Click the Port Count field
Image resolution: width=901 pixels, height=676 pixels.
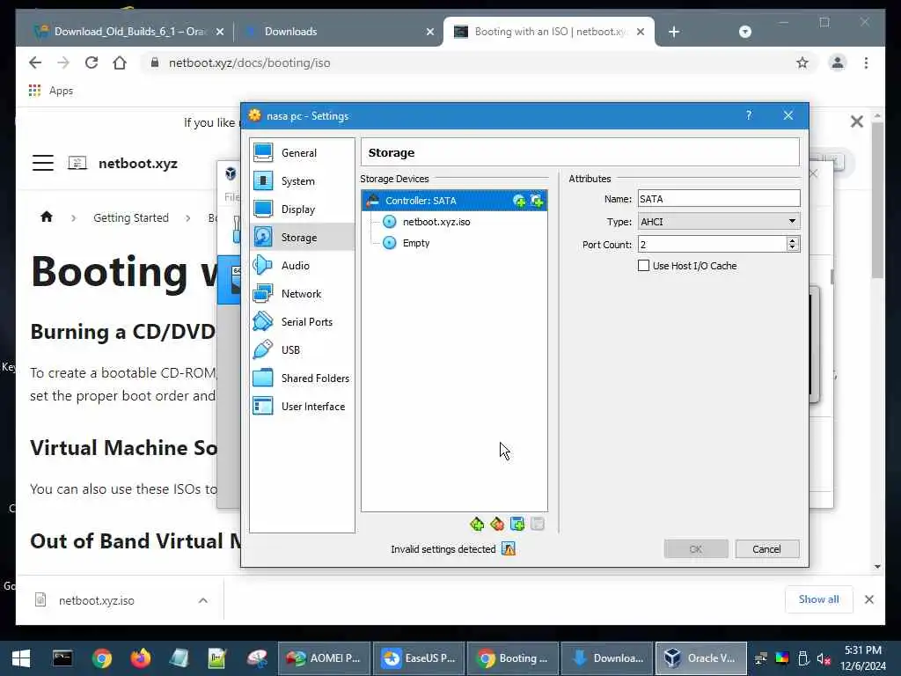click(x=712, y=245)
